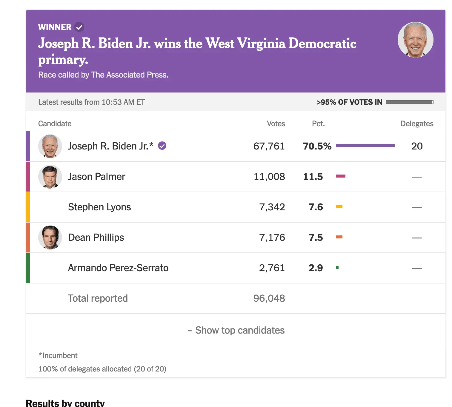Click the verified check beside Joseph R. Biden Jr.
Viewport: 452px width, 407px height.
pyautogui.click(x=162, y=146)
